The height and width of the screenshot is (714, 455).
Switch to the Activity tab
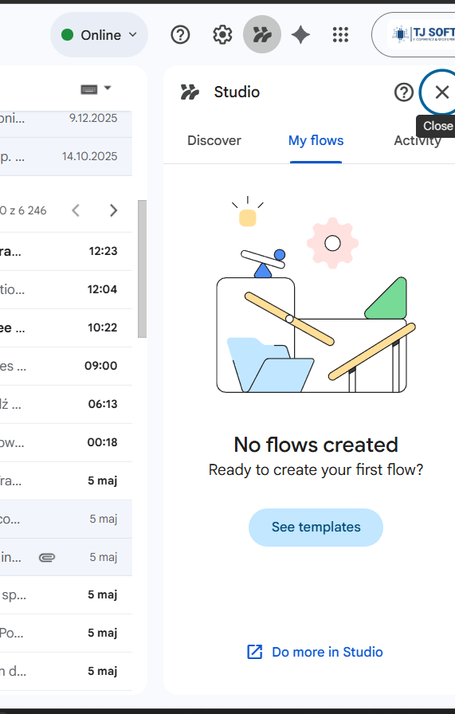pyautogui.click(x=418, y=141)
